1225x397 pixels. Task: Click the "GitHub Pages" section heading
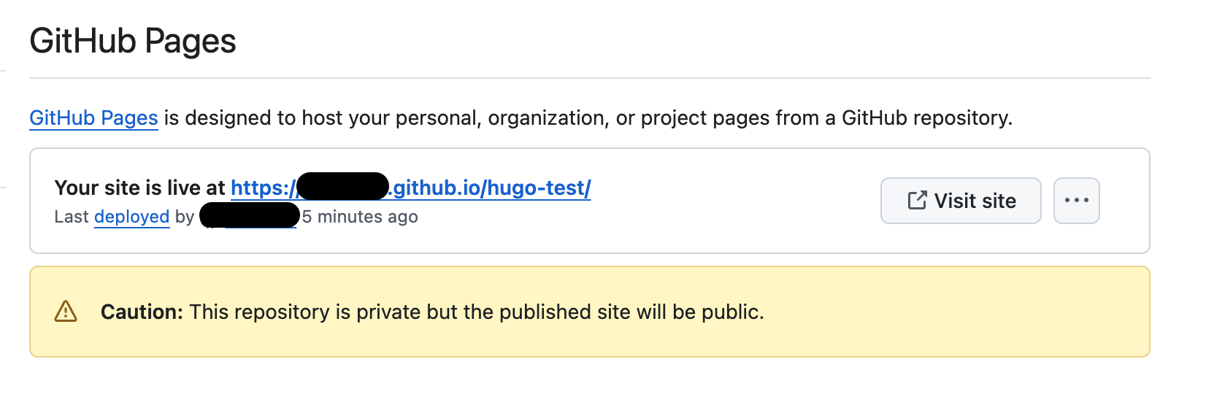coord(133,41)
